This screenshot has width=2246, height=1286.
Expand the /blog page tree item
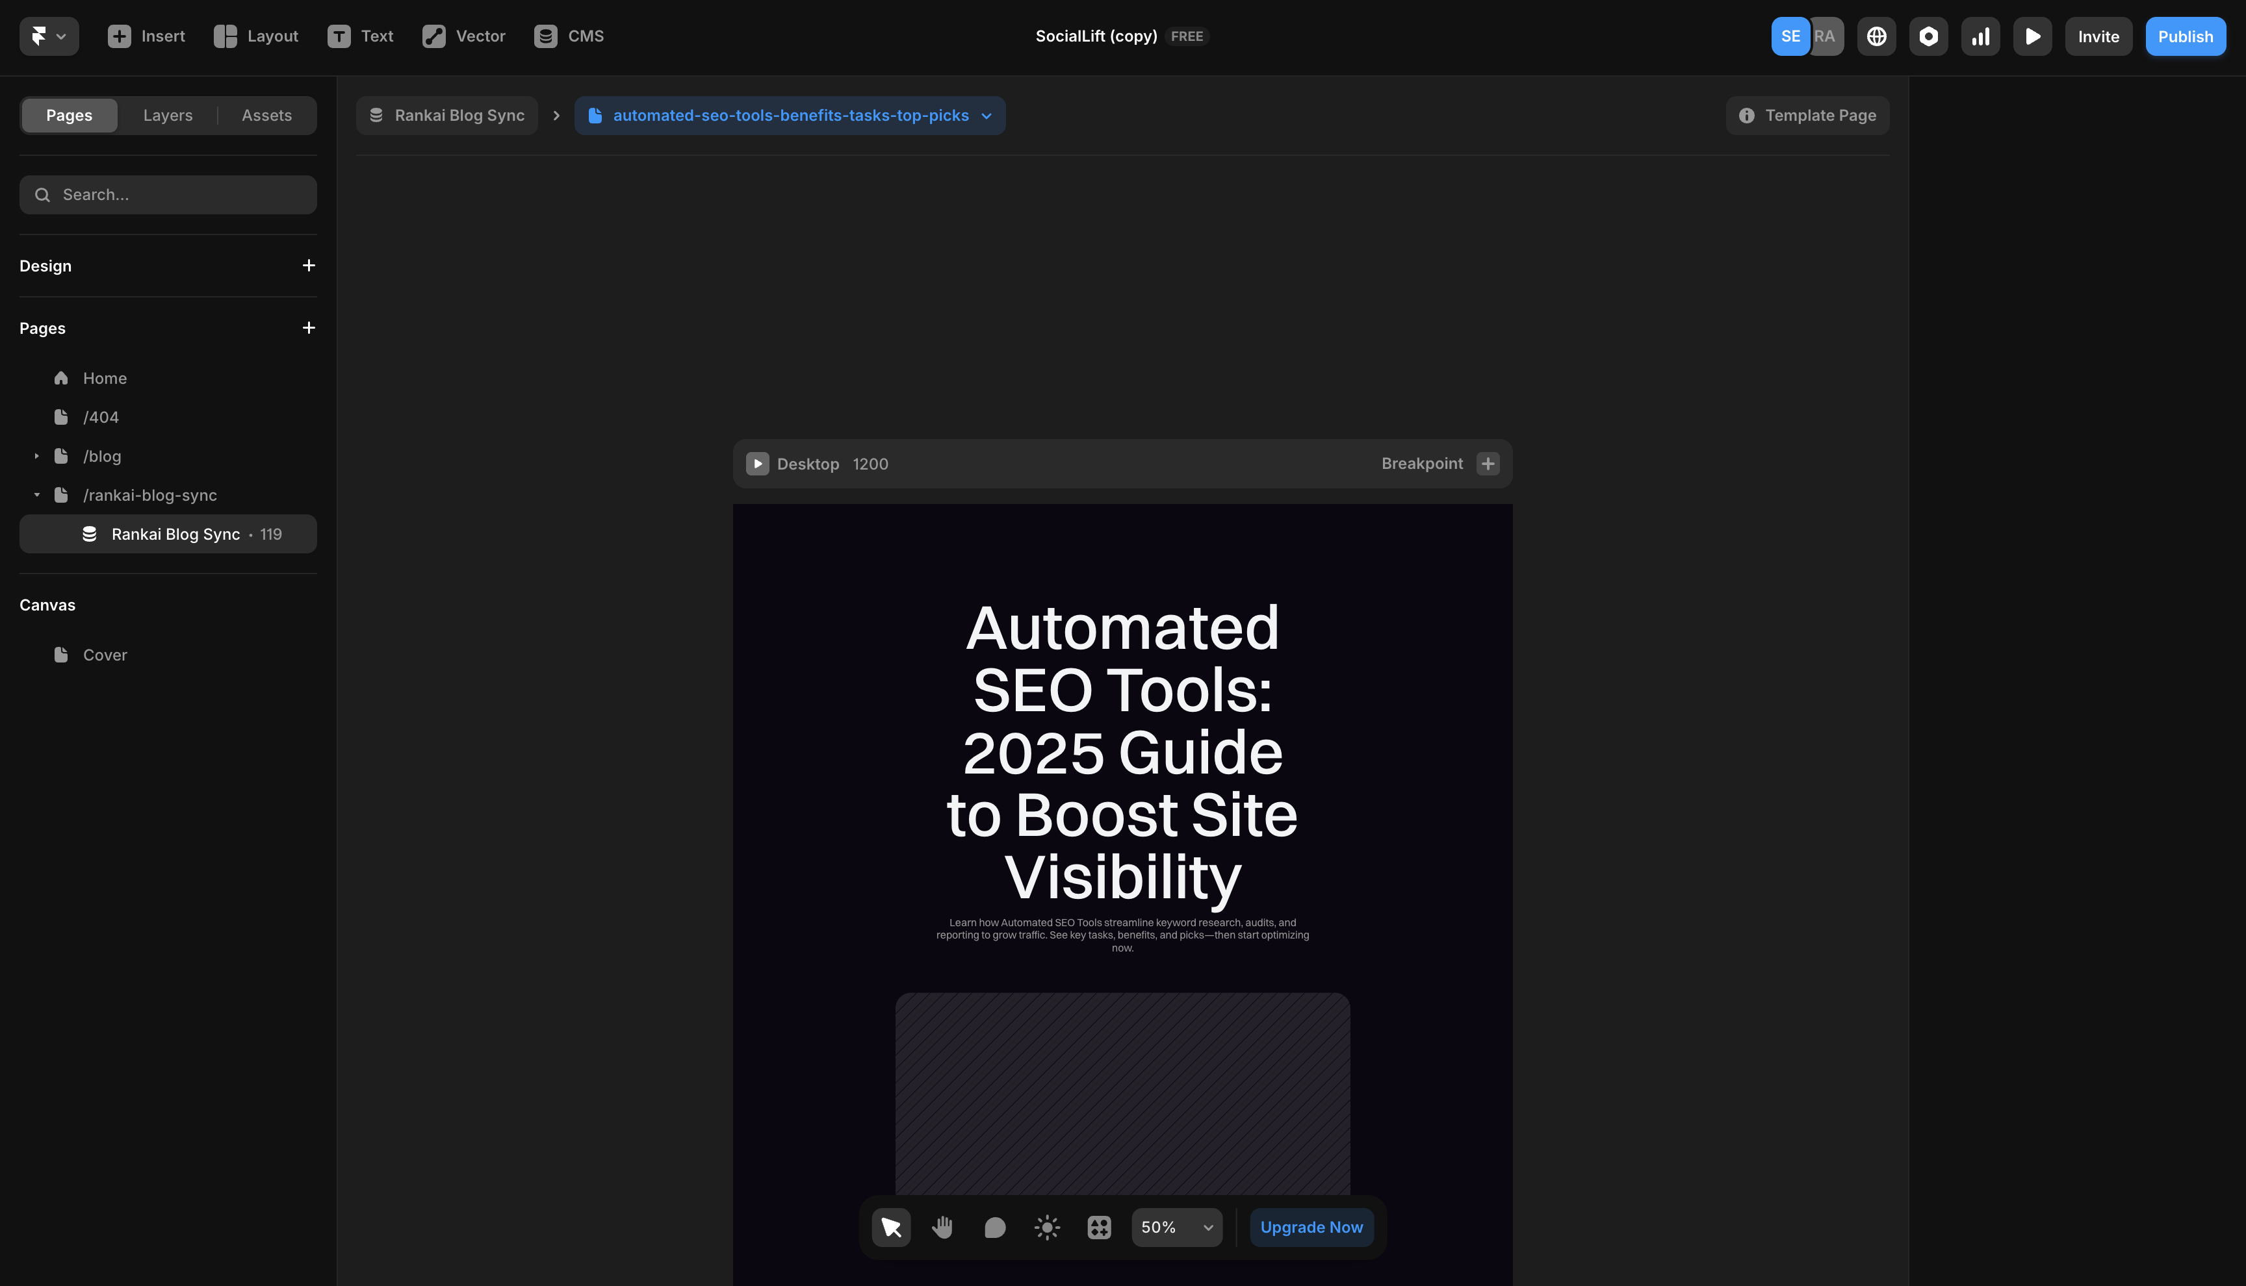[36, 456]
